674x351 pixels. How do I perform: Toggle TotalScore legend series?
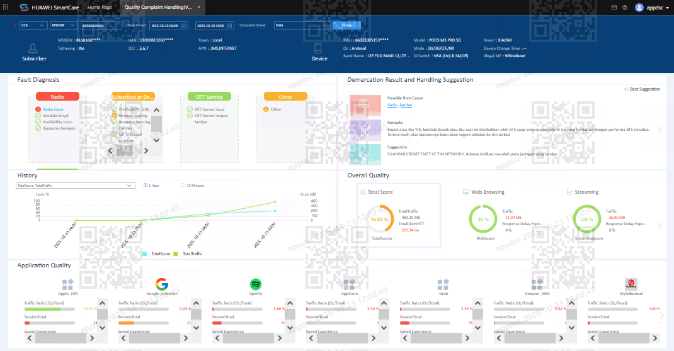pos(156,254)
